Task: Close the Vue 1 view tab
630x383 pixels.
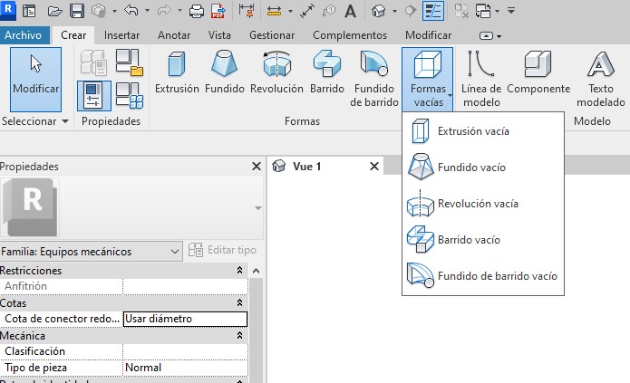Action: [374, 167]
